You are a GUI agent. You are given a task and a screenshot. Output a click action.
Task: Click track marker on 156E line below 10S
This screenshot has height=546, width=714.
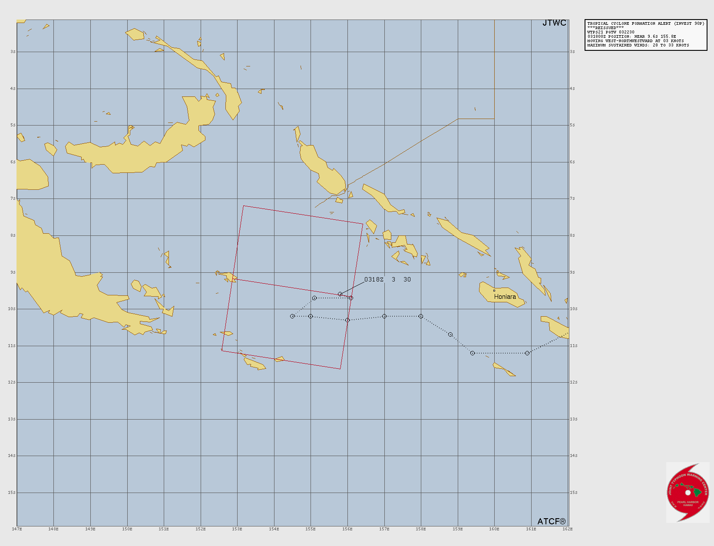(x=347, y=320)
